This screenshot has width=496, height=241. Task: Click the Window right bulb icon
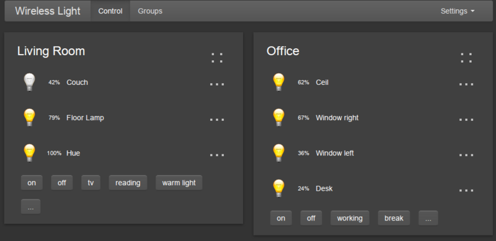coord(278,118)
